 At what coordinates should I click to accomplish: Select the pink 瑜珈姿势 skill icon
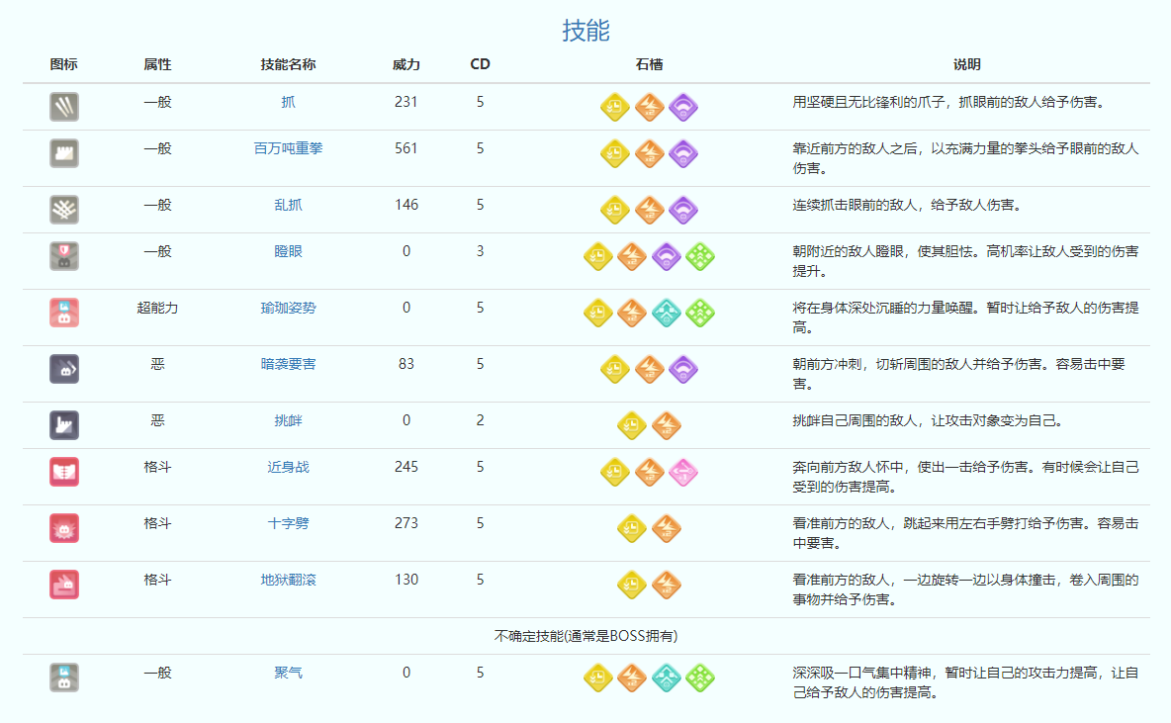click(64, 313)
